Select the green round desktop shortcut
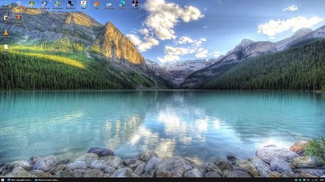The height and width of the screenshot is (182, 325). [31, 4]
